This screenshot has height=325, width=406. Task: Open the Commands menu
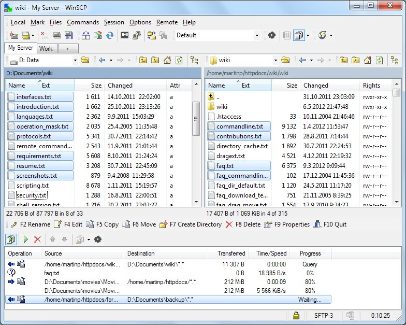point(83,22)
